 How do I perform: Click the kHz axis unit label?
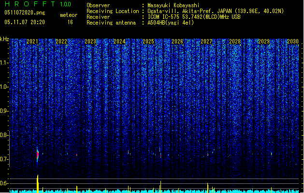point(4,39)
